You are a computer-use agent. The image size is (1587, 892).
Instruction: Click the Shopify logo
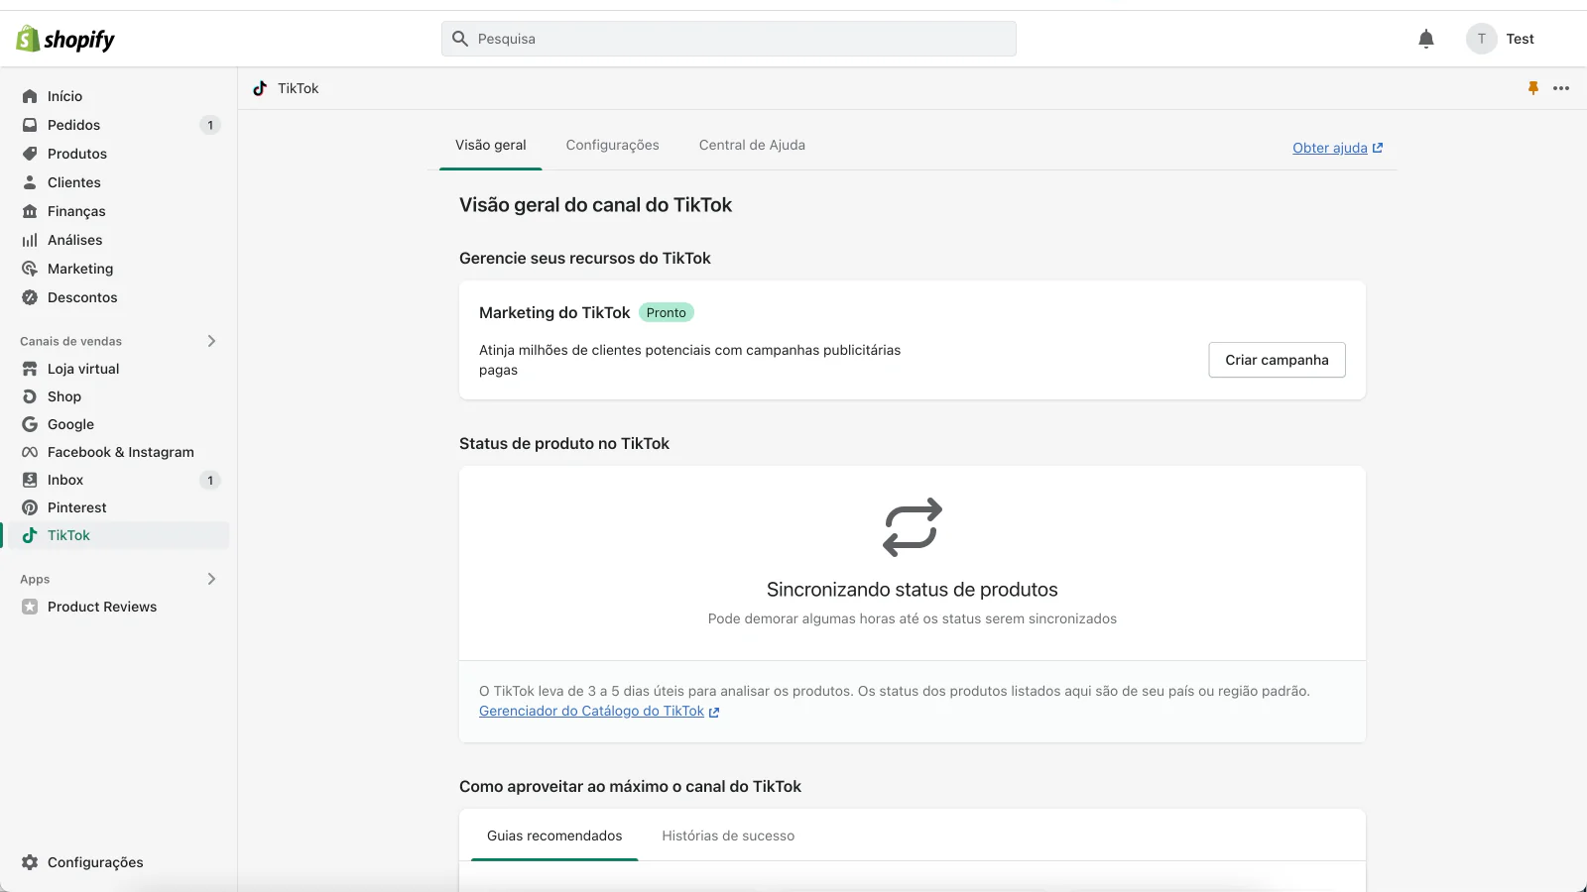pyautogui.click(x=65, y=40)
